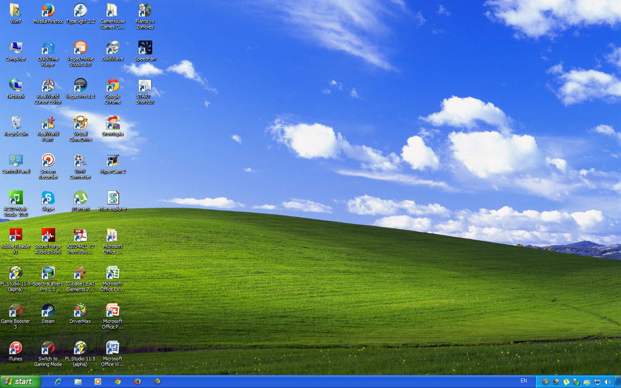Viewport: 621px width, 388px height.
Task: Select the Type light 3.2 shortcut
Action: 81,13
